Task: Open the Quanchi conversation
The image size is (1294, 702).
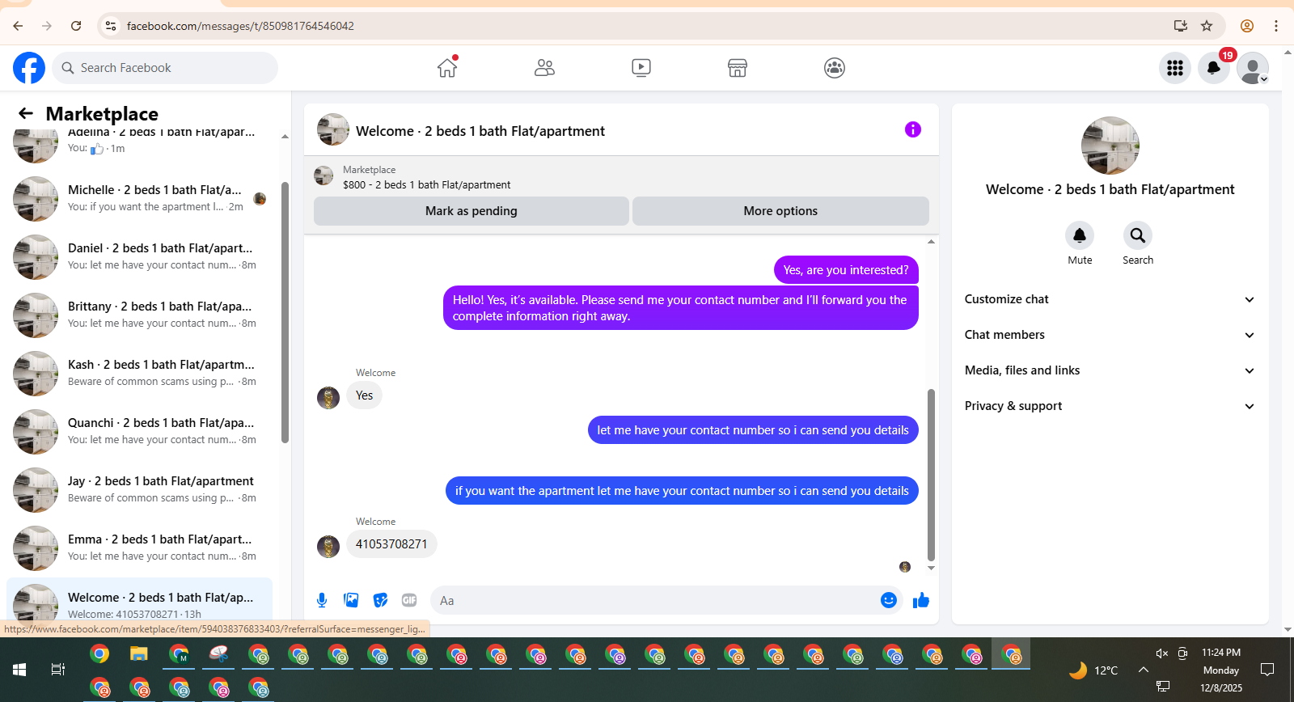Action: [139, 432]
